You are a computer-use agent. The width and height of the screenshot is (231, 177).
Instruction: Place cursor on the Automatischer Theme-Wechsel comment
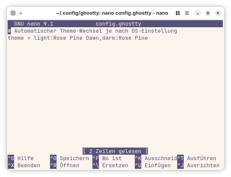click(x=92, y=31)
